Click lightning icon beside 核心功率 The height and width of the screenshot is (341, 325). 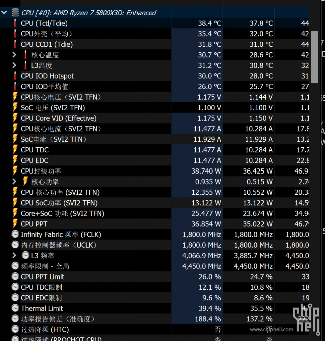tap(26, 182)
